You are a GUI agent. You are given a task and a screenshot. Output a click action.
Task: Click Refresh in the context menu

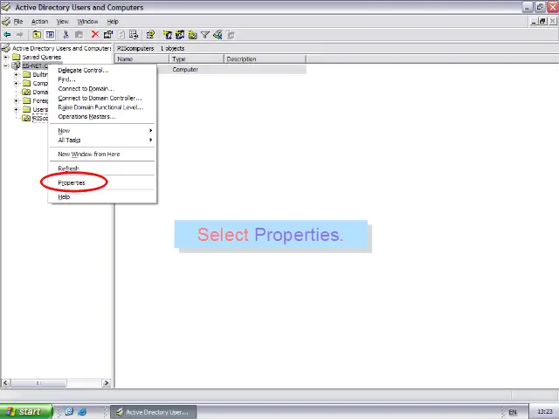pyautogui.click(x=68, y=168)
